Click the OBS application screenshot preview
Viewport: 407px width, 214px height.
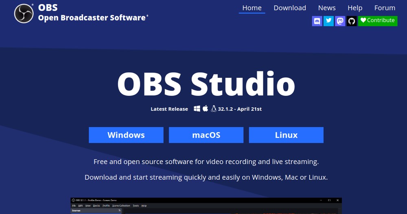[206, 206]
